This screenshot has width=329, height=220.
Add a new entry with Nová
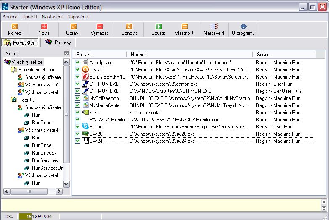44,29
